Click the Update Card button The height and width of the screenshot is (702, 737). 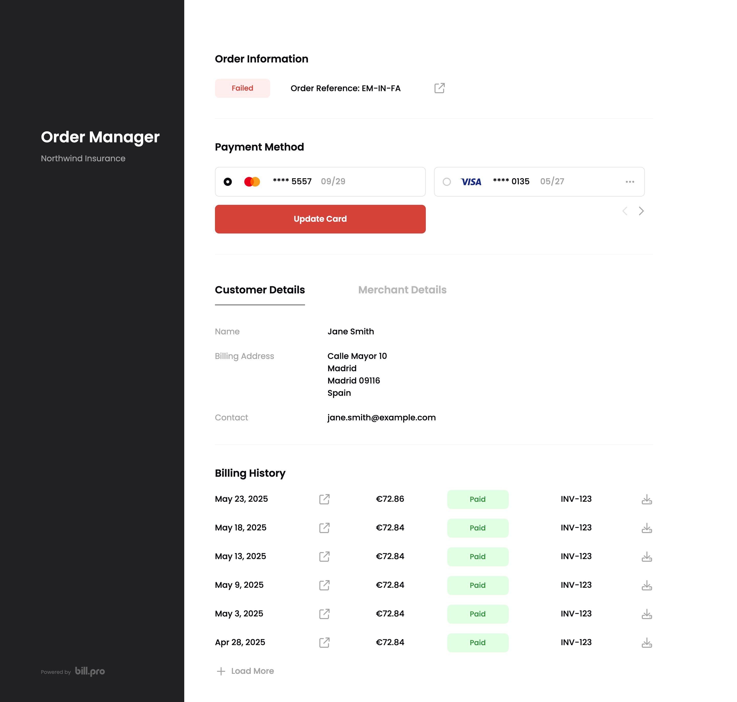(x=320, y=219)
